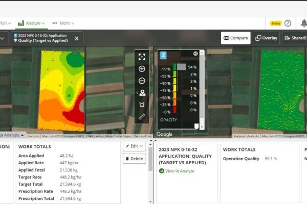
Task: Open the notifications bell
Action: click(303, 23)
